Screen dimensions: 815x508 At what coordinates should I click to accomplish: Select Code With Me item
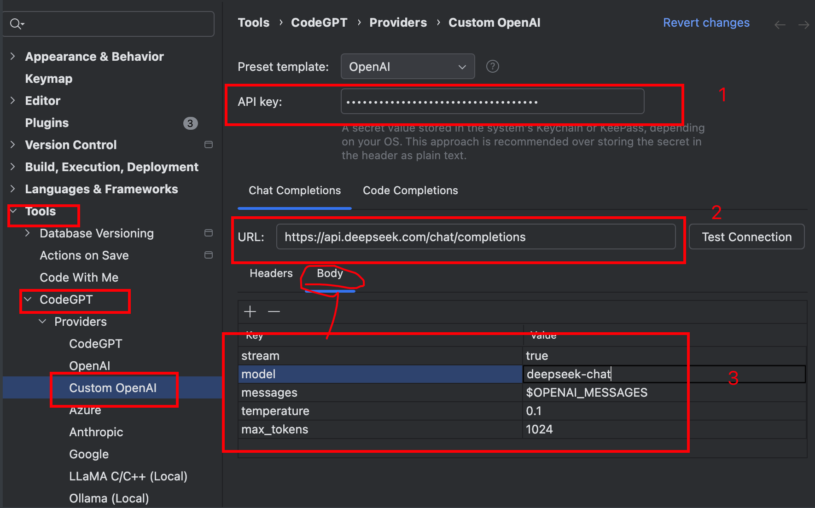pyautogui.click(x=79, y=277)
